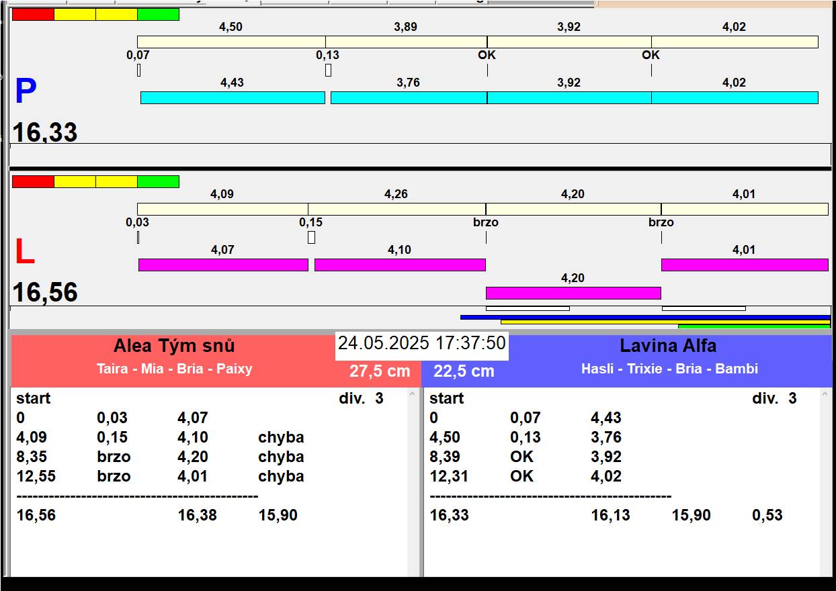Click the red lane letter L
Screen dimensions: 836x591
24,253
